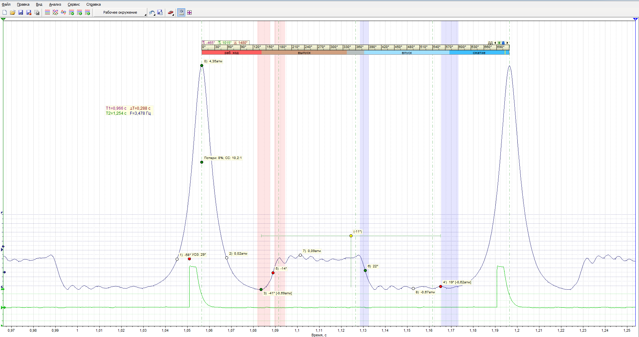The image size is (639, 337).
Task: Click marker 7) 0,09атм
Action: pos(300,255)
